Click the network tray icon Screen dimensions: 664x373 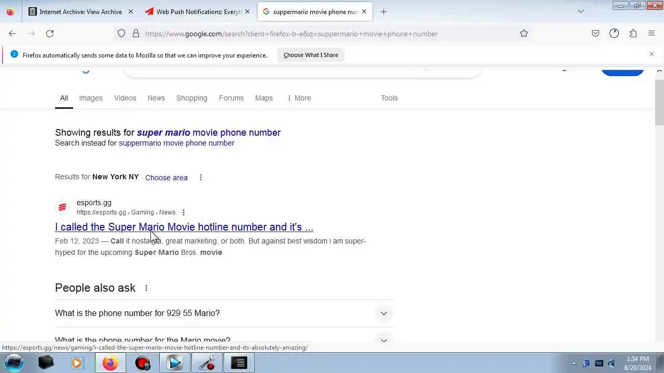pyautogui.click(x=599, y=363)
